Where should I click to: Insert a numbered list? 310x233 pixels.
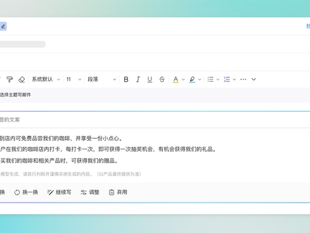coord(227,79)
